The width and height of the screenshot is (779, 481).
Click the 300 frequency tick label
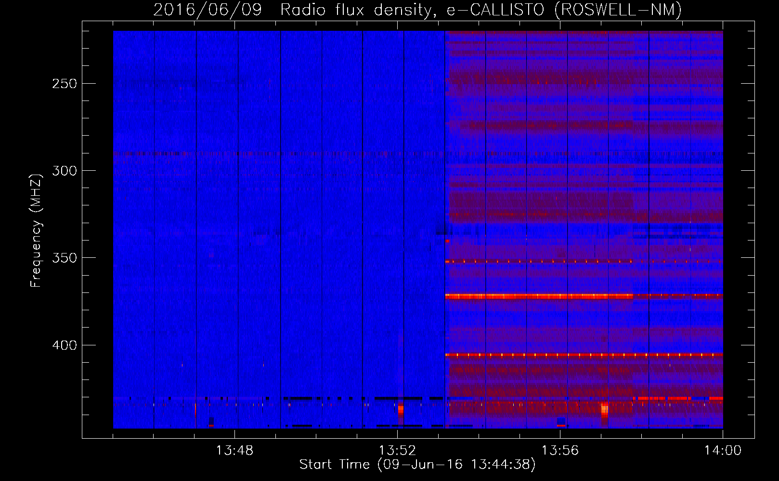[x=65, y=171]
